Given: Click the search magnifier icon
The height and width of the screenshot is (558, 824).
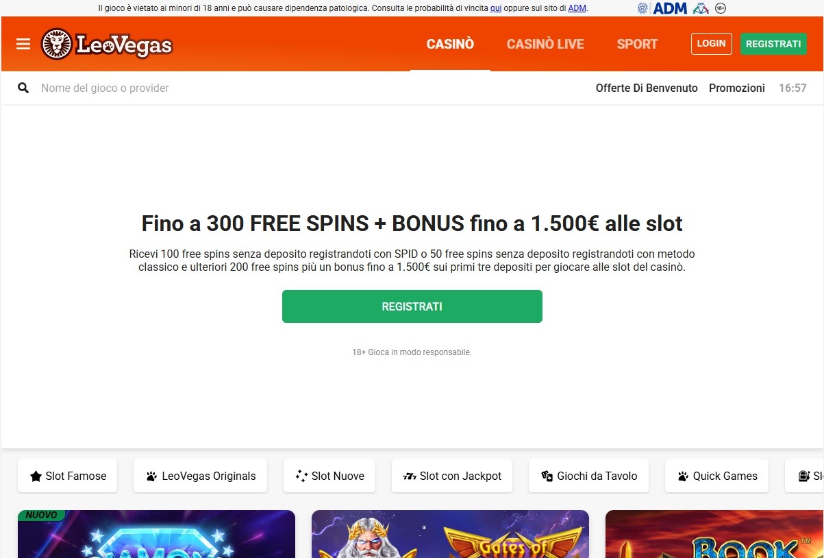Looking at the screenshot, I should point(23,88).
